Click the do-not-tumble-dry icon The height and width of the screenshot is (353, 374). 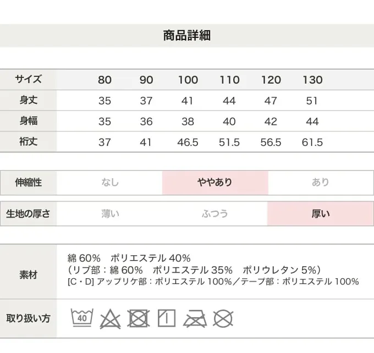coord(139,318)
